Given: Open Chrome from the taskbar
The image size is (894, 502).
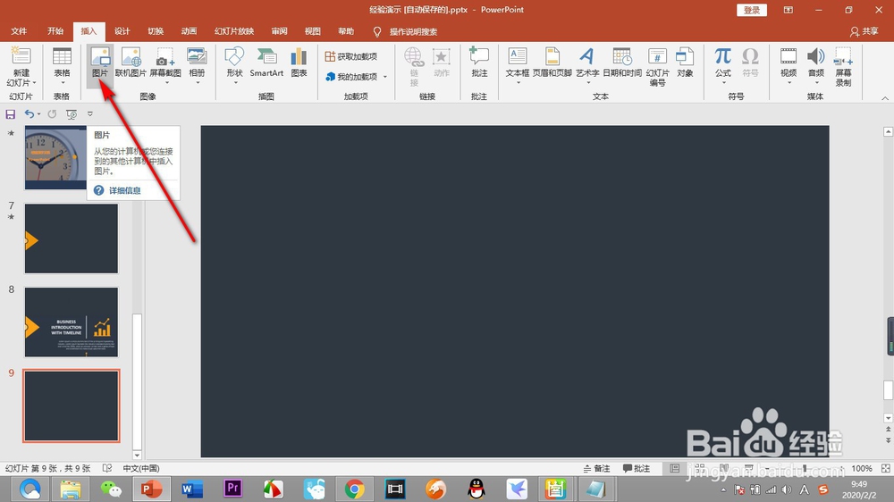Looking at the screenshot, I should [x=354, y=489].
